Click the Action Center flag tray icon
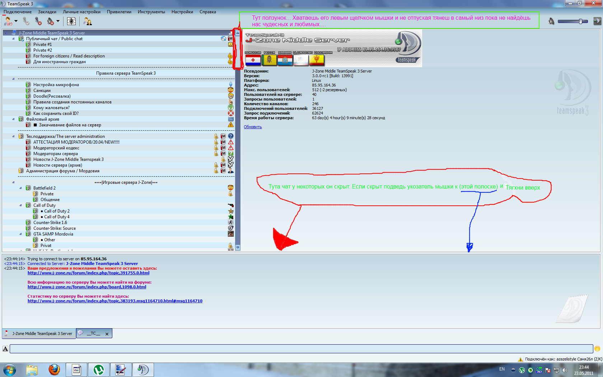 pyautogui.click(x=548, y=370)
